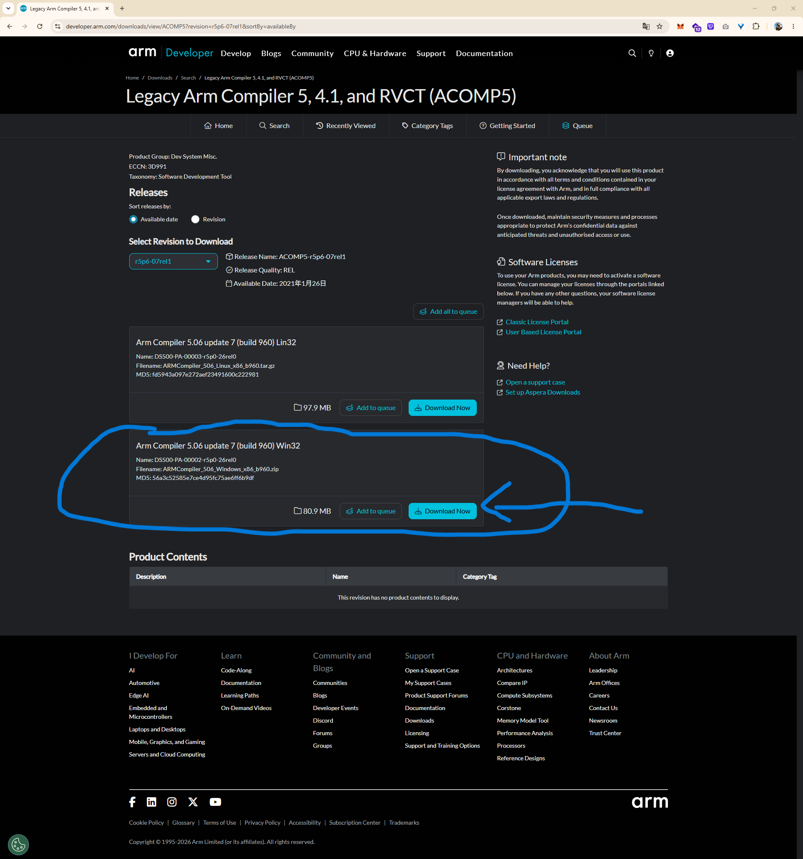Close the Legacy Arm Compiler browser tab
The image size is (803, 859).
click(107, 8)
